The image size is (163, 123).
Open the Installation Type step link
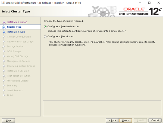(x=16, y=32)
